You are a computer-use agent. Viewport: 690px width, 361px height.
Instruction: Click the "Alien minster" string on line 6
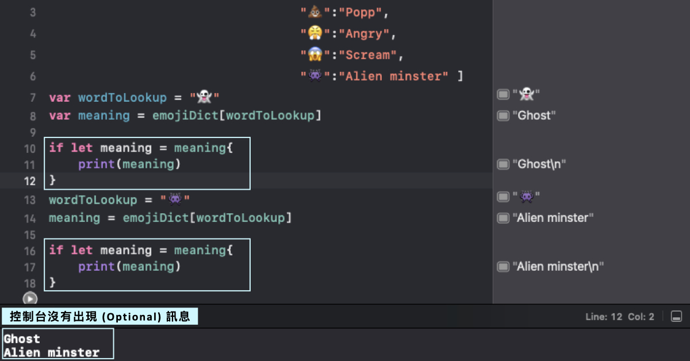click(x=396, y=76)
